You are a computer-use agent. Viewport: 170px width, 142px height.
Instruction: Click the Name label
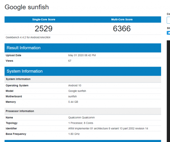point(9,118)
